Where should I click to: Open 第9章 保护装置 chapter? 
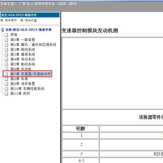(x=23, y=84)
